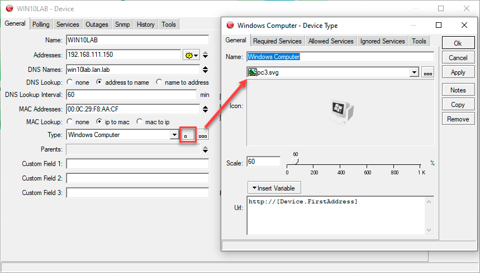Open Tools tab in Device Type window

[x=419, y=41]
